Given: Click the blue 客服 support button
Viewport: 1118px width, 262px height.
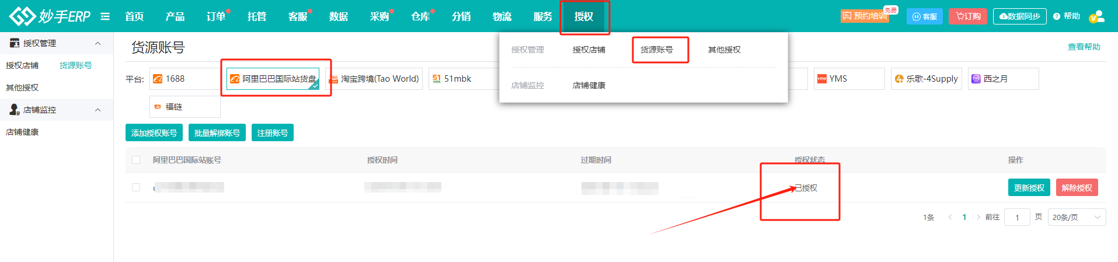Looking at the screenshot, I should 925,16.
